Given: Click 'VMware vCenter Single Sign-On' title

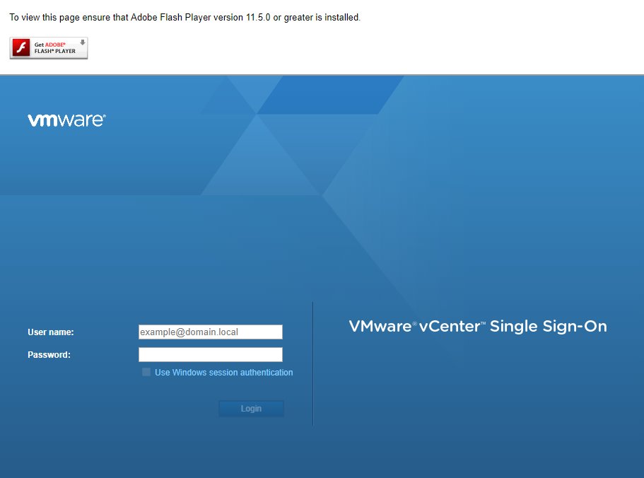Looking at the screenshot, I should (x=478, y=327).
